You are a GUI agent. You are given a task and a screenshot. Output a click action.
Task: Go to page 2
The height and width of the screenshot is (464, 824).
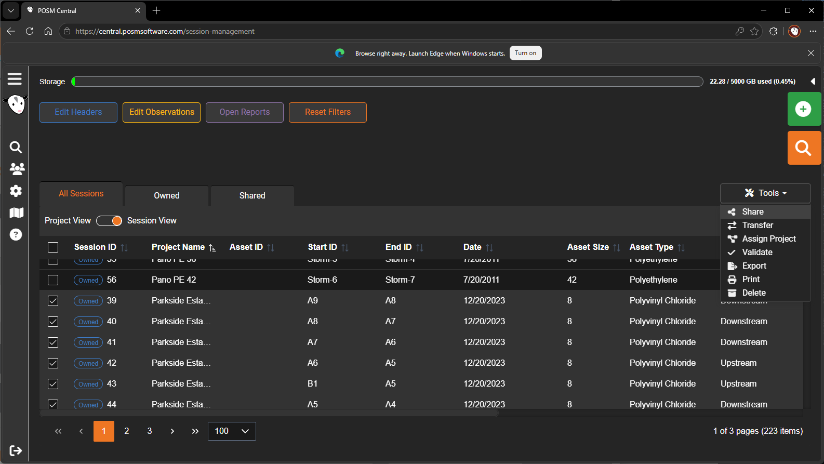[127, 431]
